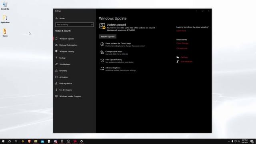Click the Windows Insider Program icon
This screenshot has width=256, height=144.
coord(56,96)
